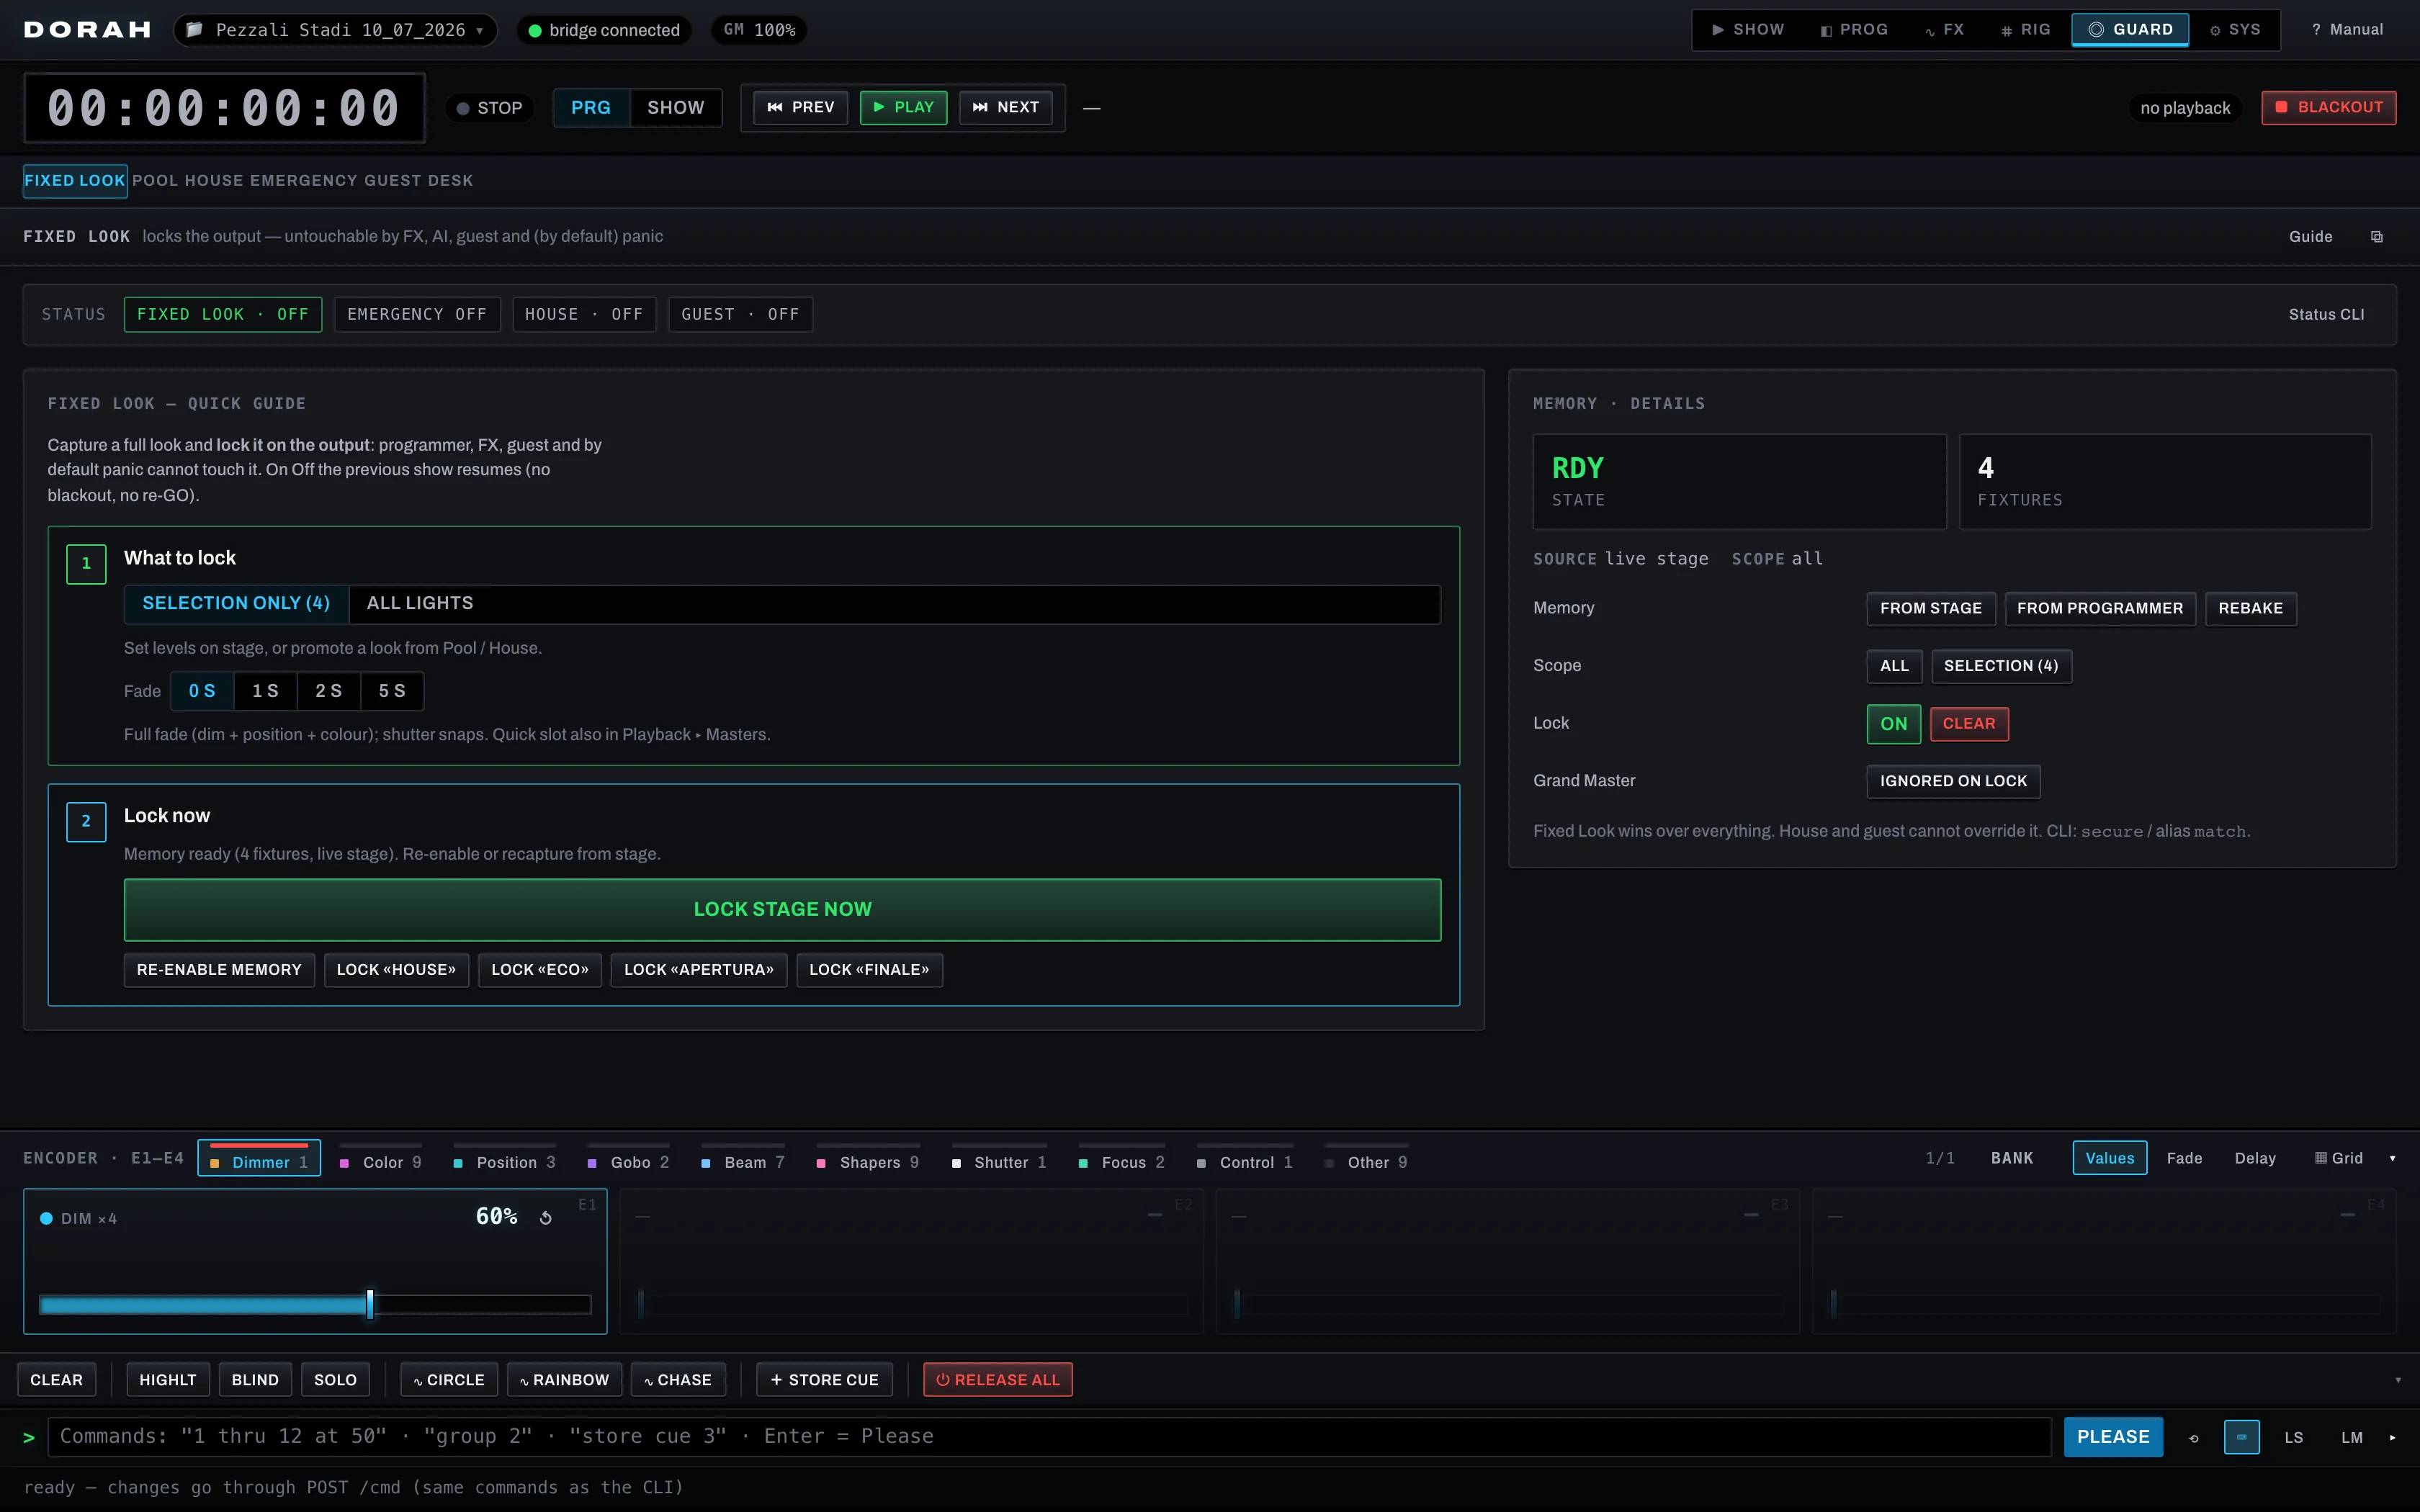Open the Pezzali Stadi show file dropdown
Viewport: 2420px width, 1512px height.
(x=336, y=30)
